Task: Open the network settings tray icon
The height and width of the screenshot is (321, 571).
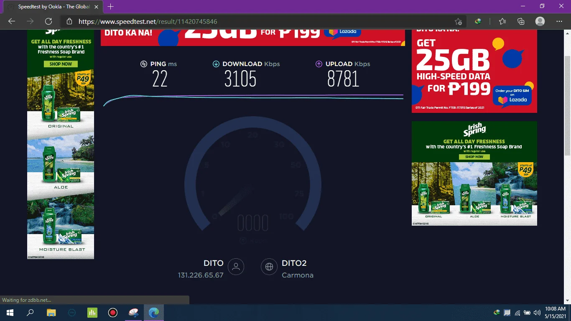Action: 517,313
